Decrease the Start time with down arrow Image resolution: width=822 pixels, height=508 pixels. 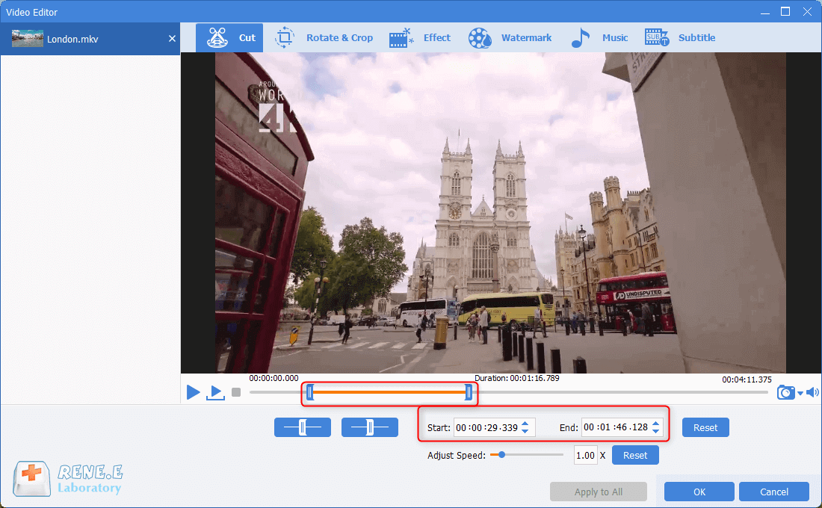[525, 432]
